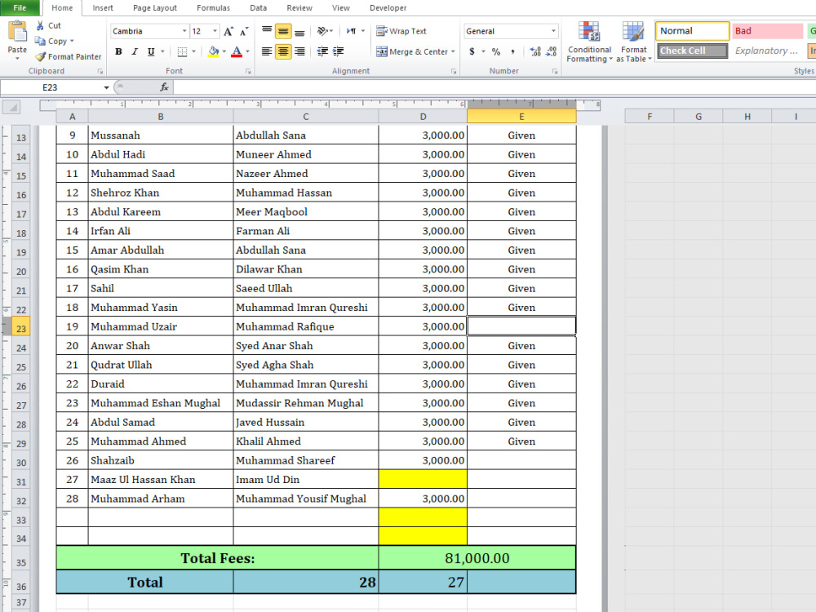Open Conditional Formatting menu
Screen dimensions: 816x612
tap(589, 42)
